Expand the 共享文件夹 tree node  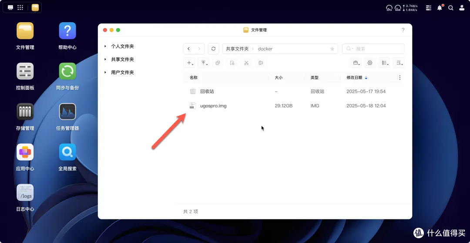pyautogui.click(x=105, y=59)
